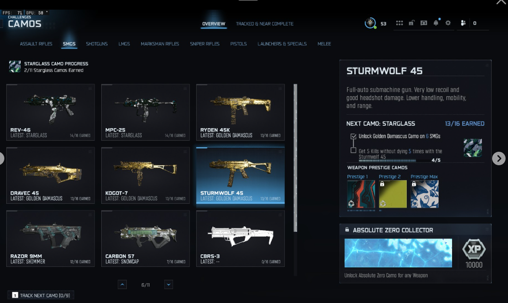The image size is (508, 303).
Task: Page up in the weapon list
Action: [x=122, y=285]
